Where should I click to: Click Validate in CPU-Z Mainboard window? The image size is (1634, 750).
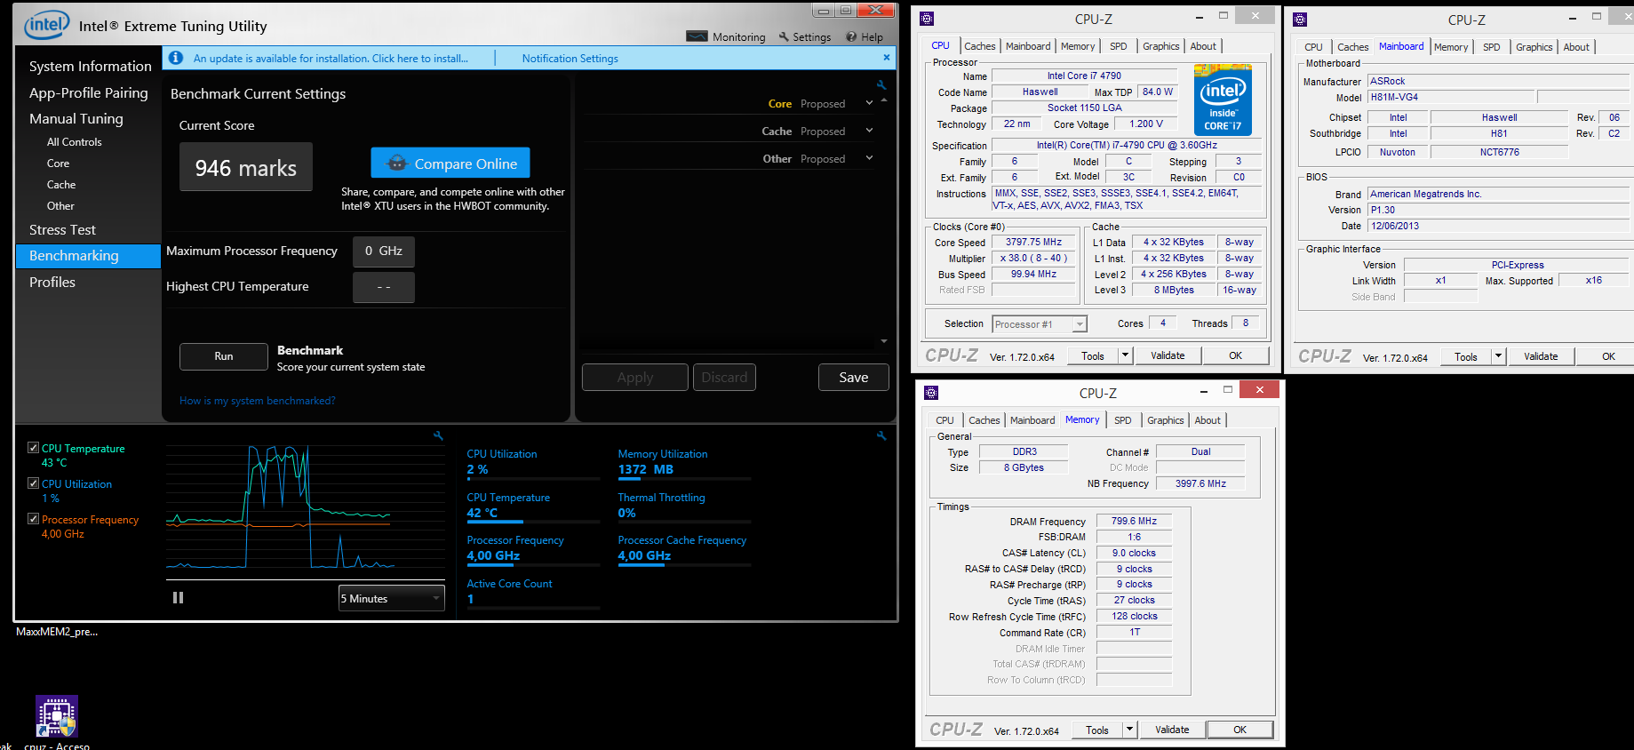click(1541, 356)
